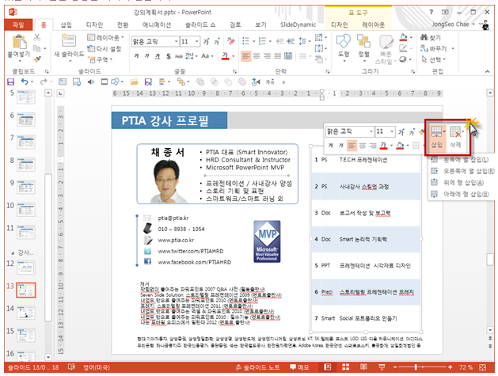
Task: Click the zoom slider handle in status bar
Action: click(x=416, y=367)
